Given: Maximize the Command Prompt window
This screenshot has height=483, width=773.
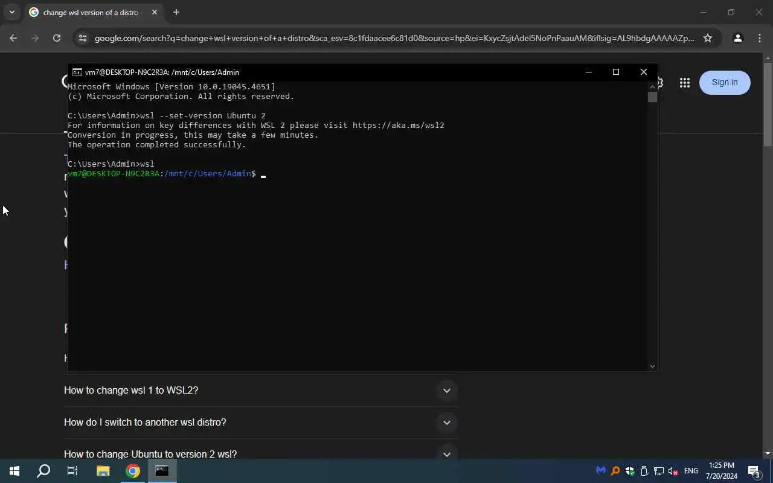Looking at the screenshot, I should coord(616,72).
